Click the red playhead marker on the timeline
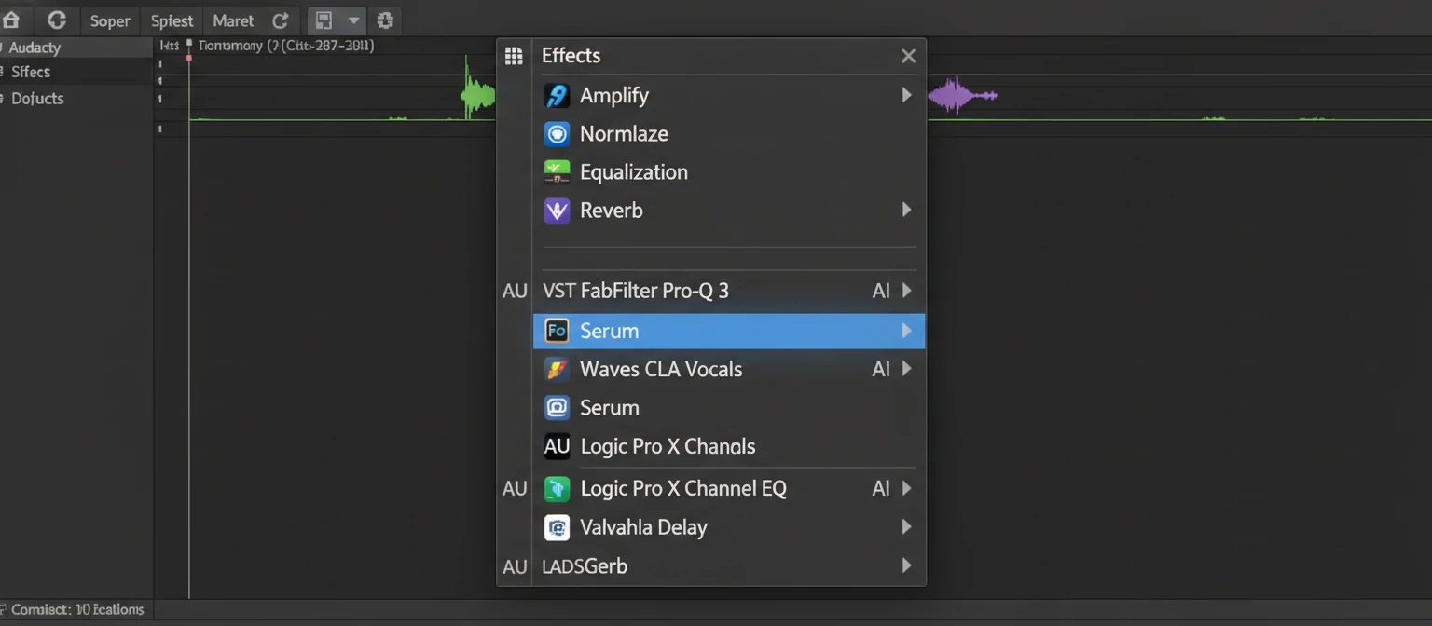1432x626 pixels. [x=190, y=56]
